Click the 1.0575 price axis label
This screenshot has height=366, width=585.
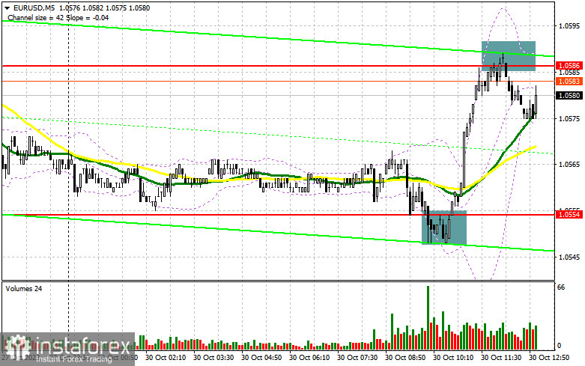click(x=569, y=118)
